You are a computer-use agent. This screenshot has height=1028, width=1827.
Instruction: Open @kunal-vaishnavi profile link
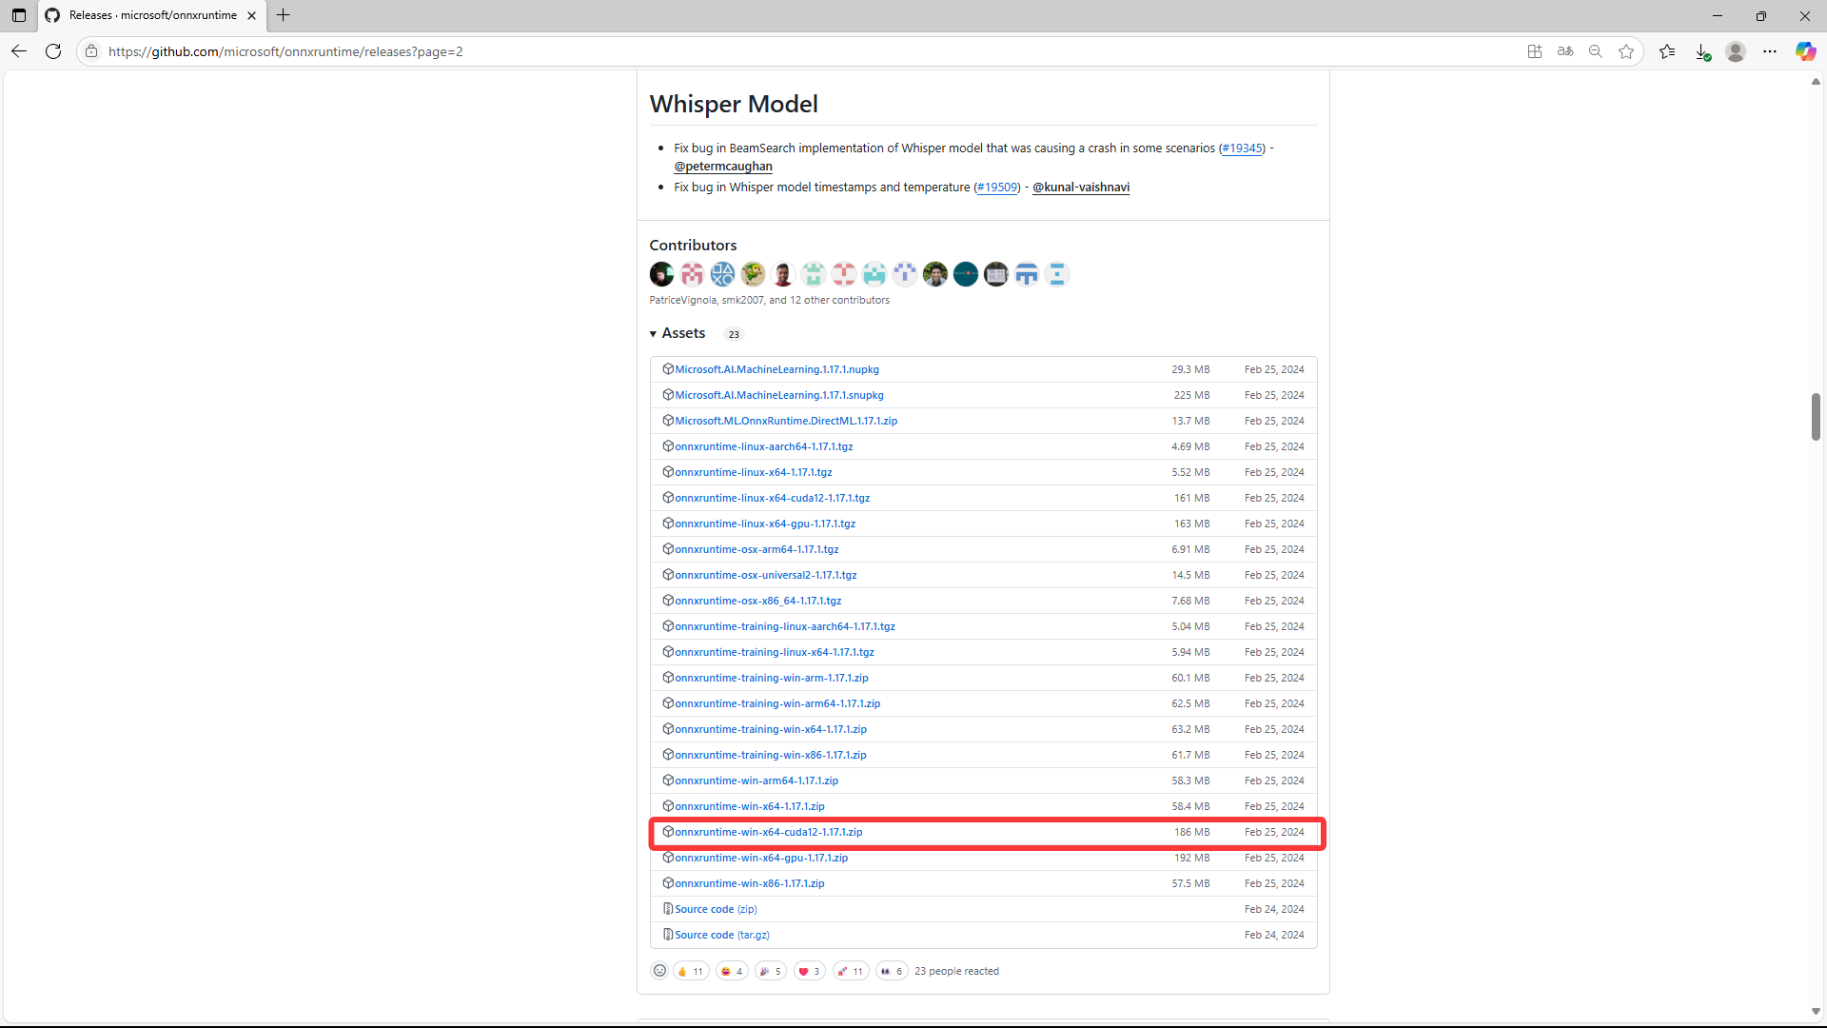coord(1081,188)
